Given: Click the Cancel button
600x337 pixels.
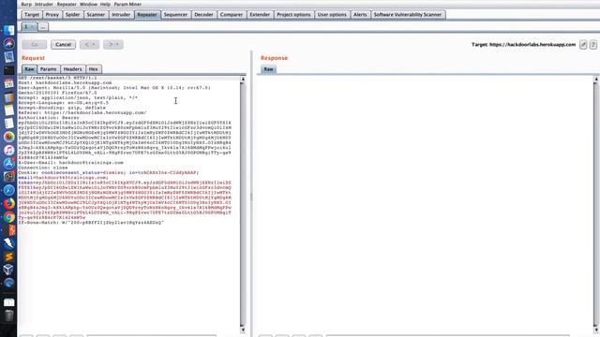Looking at the screenshot, I should coord(63,45).
